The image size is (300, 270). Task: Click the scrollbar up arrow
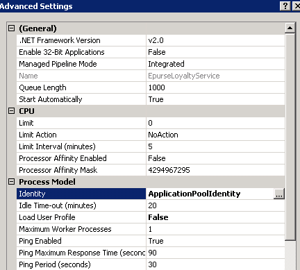(290, 28)
